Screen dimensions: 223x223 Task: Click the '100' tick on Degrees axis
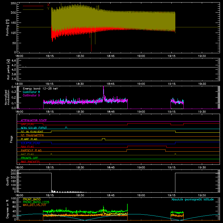13,198
